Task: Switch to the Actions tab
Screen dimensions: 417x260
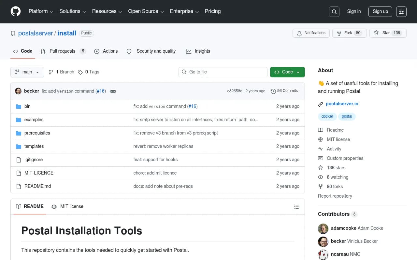Action: 106,51
